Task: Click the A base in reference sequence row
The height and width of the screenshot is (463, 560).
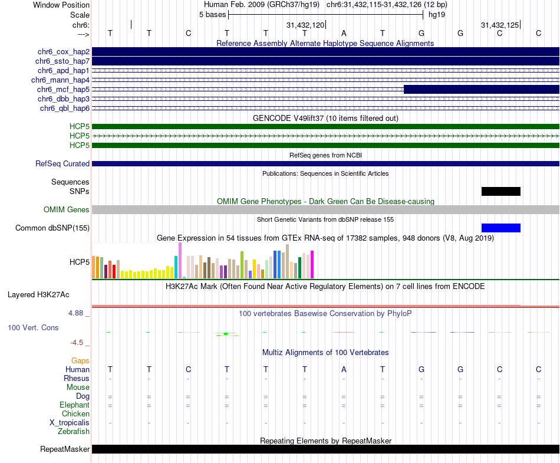Action: tap(344, 33)
